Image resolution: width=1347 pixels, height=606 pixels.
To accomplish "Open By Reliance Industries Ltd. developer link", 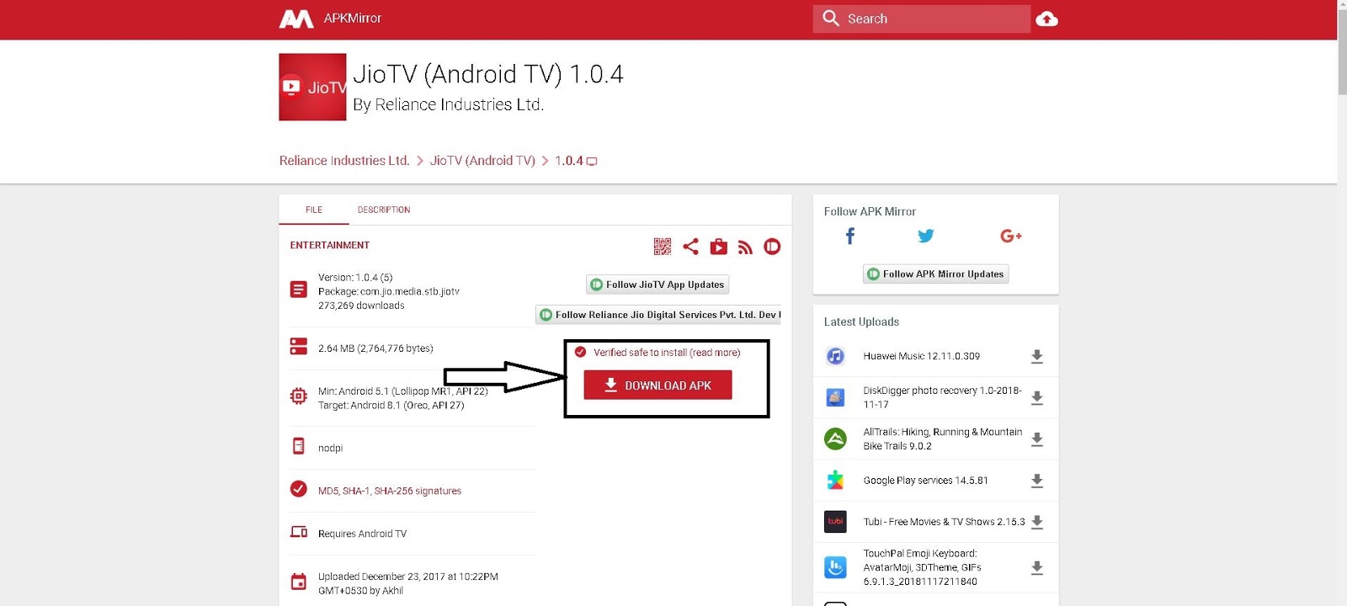I will pyautogui.click(x=448, y=104).
